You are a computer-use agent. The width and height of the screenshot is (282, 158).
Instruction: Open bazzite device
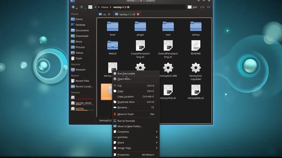click(x=82, y=109)
